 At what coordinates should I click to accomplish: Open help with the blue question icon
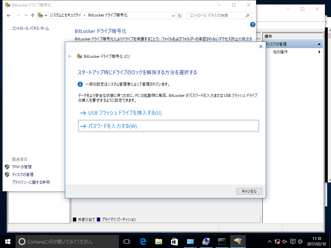pos(253,25)
